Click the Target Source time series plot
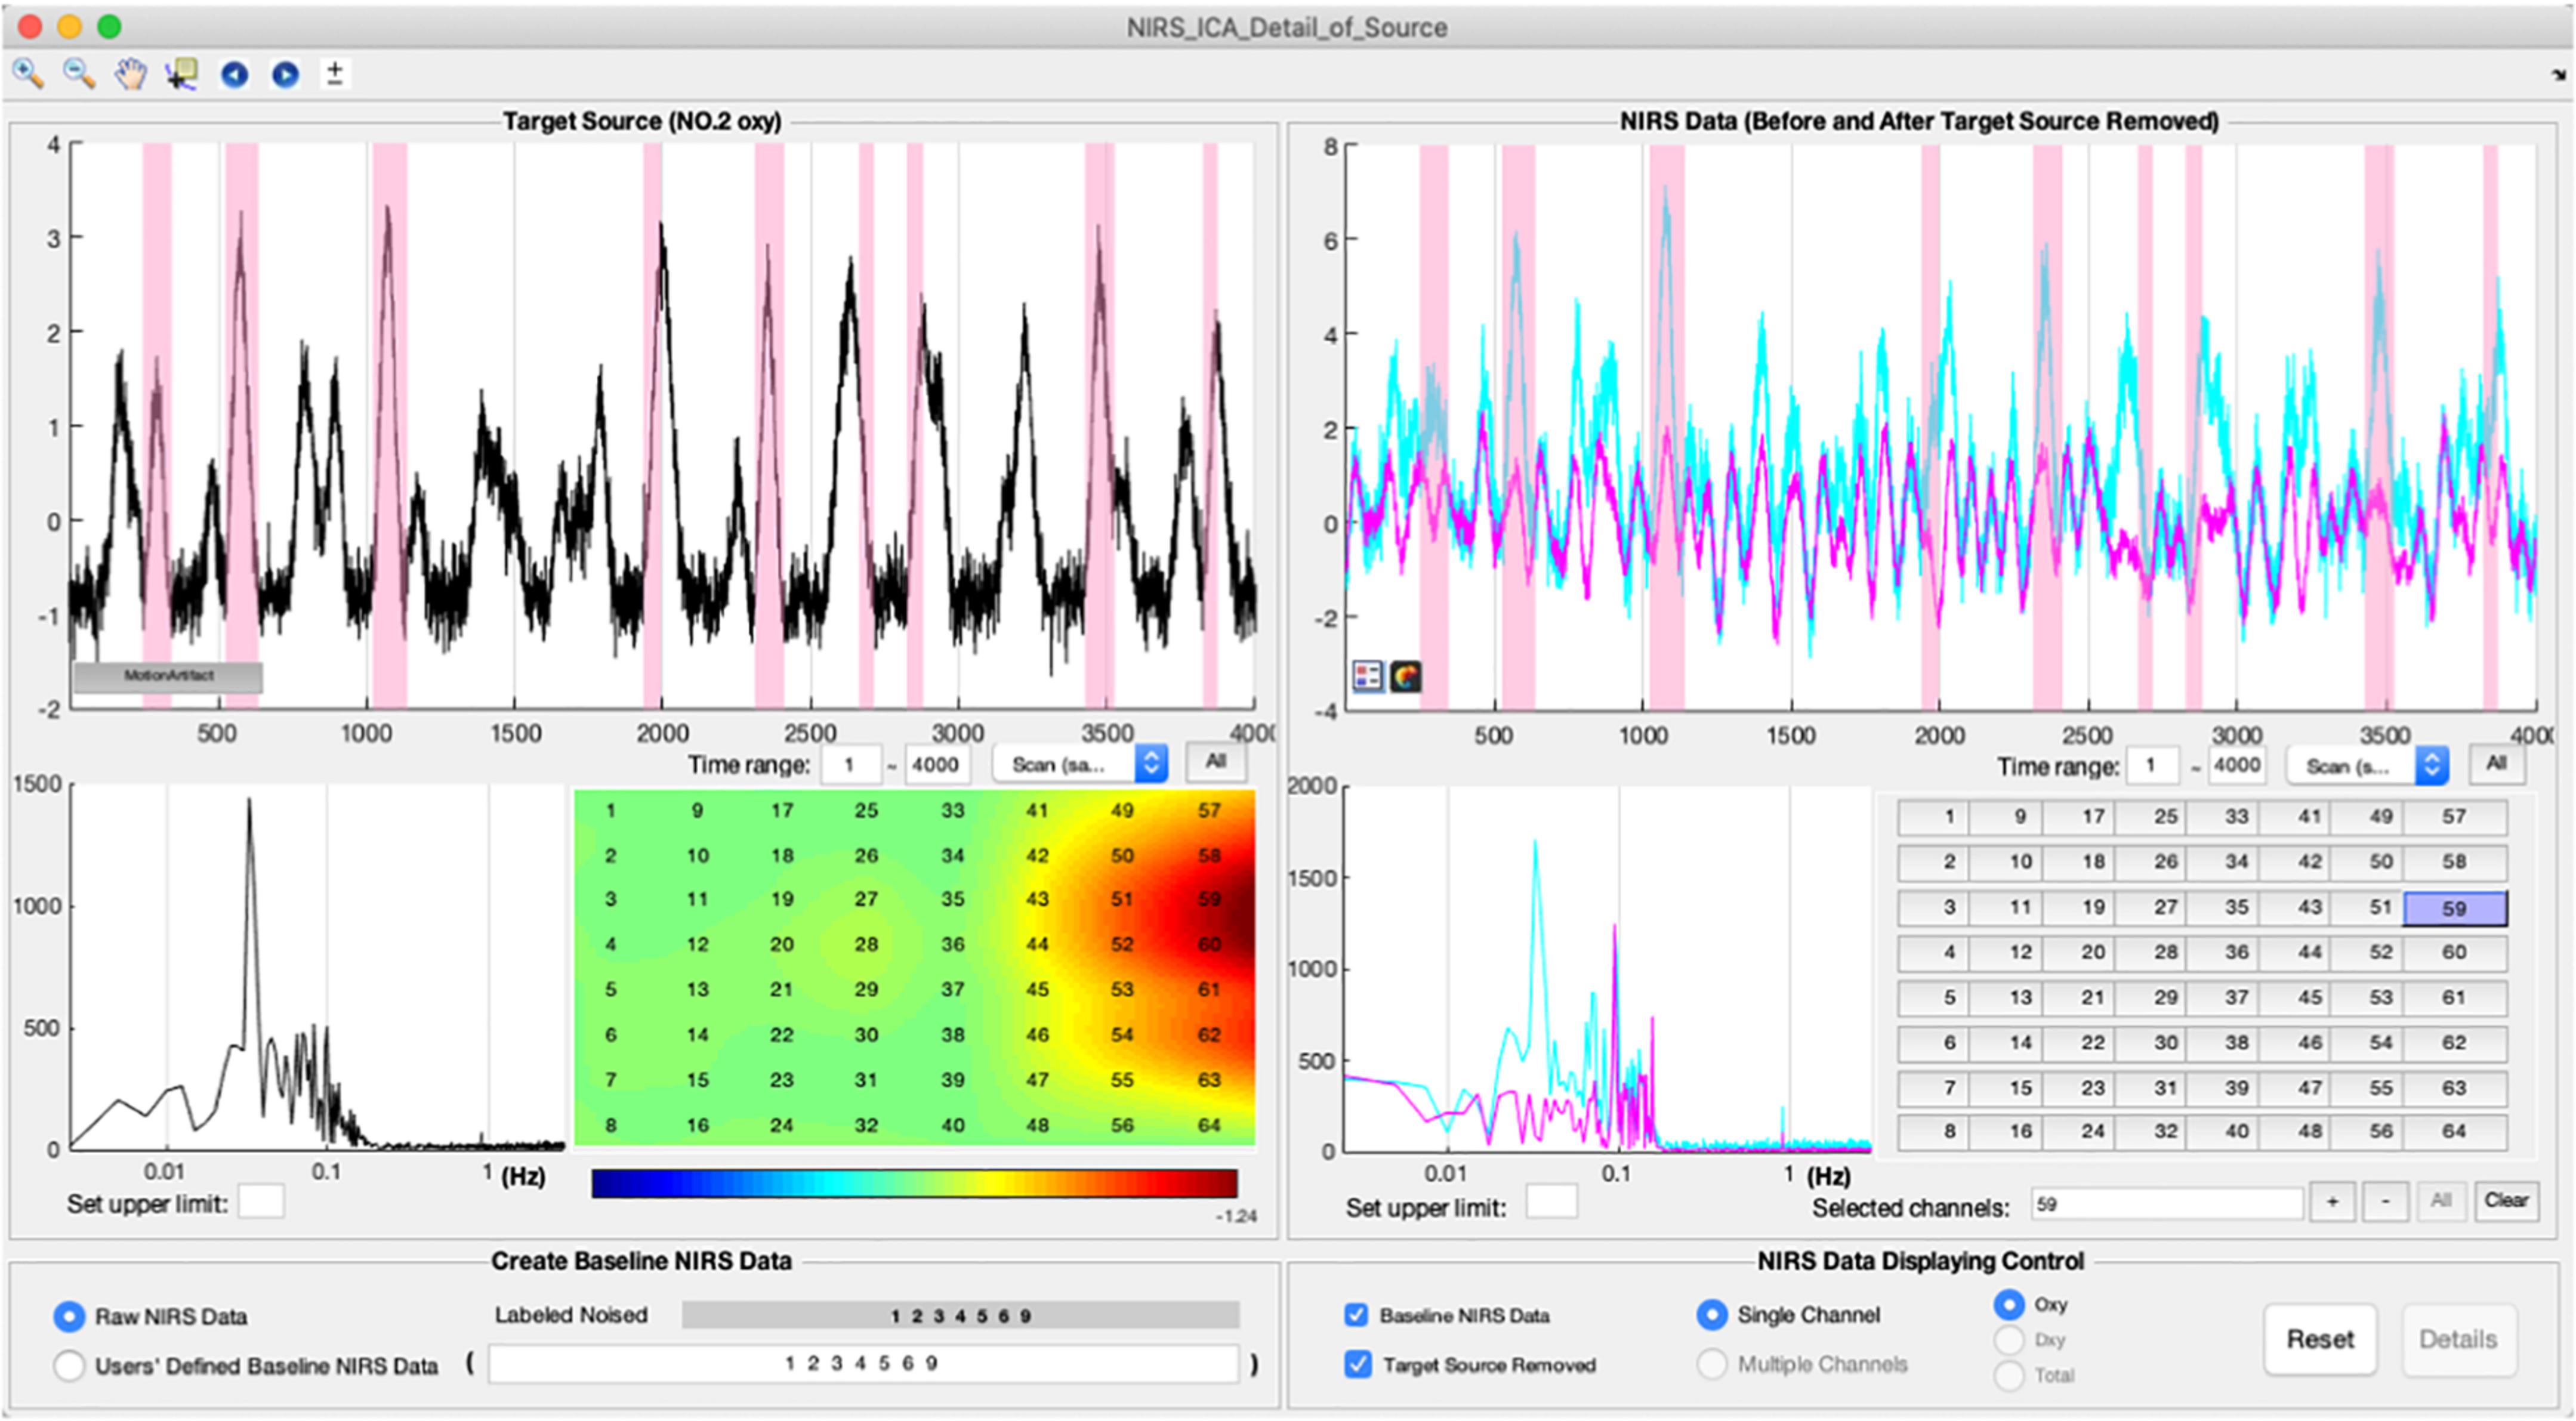The image size is (2576, 1421). coord(662,427)
